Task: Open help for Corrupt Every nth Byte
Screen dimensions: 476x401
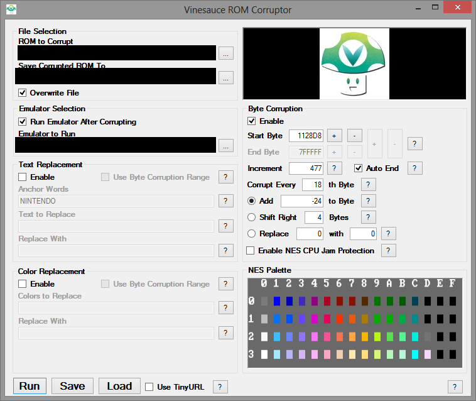Action: [369, 184]
